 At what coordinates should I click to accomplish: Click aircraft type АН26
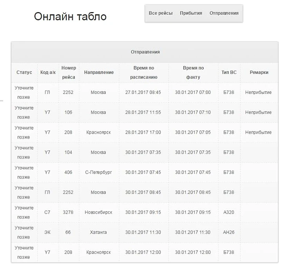229,232
